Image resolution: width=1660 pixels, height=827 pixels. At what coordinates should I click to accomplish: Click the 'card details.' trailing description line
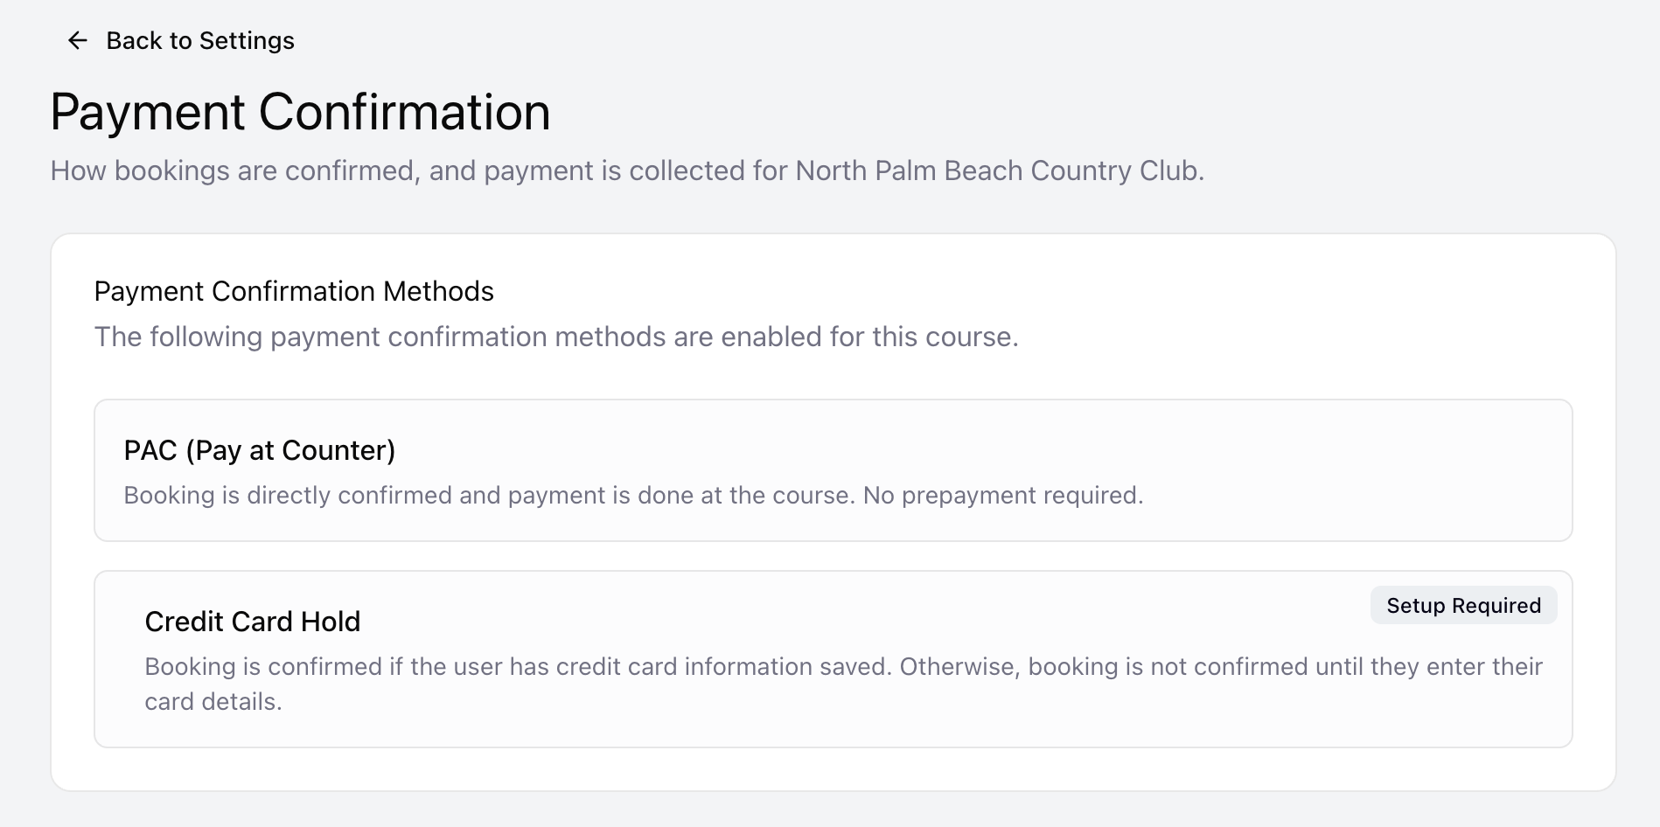pos(213,701)
